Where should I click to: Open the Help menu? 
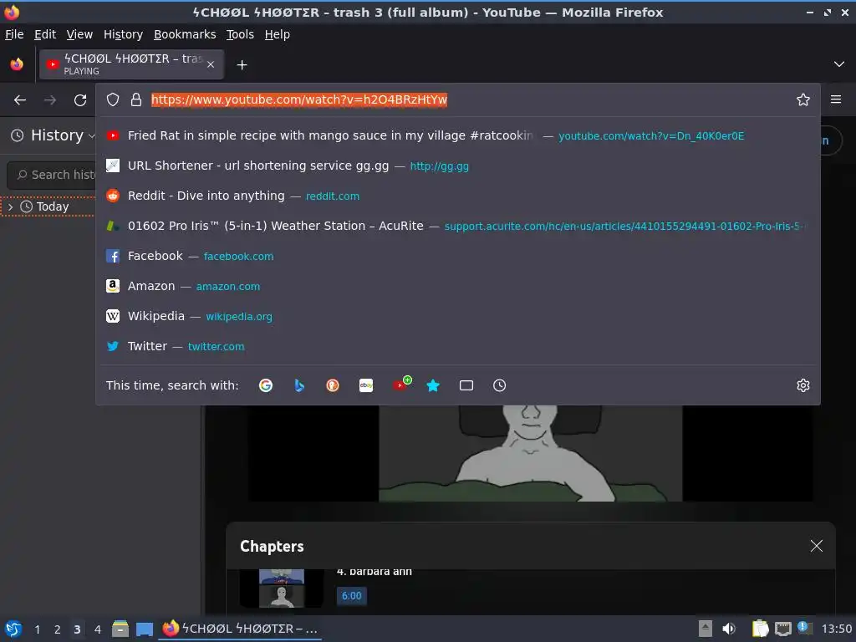point(278,34)
